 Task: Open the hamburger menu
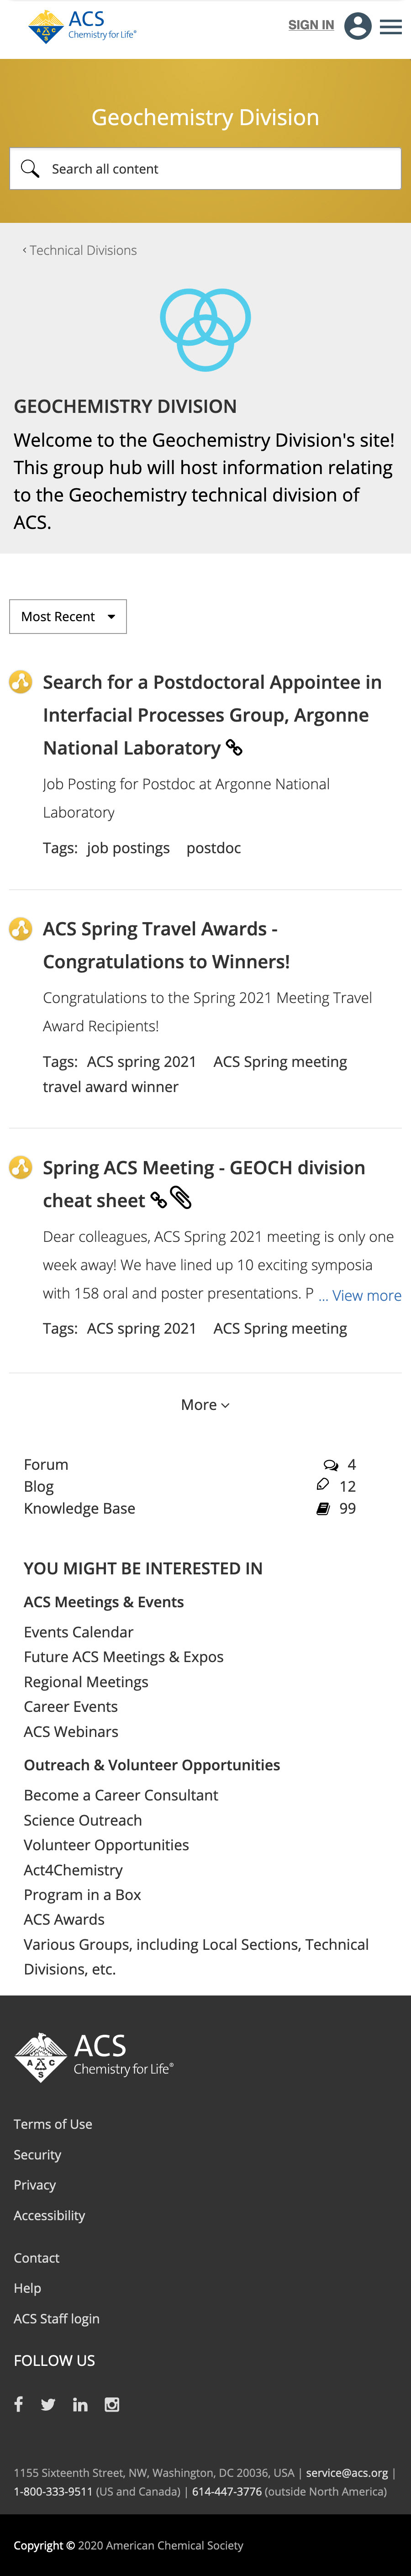coord(391,27)
